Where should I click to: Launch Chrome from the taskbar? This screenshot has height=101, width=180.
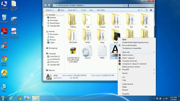pyautogui.click(x=19, y=98)
